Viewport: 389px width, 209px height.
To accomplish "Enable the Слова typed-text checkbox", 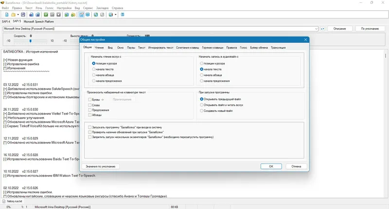I will point(90,105).
